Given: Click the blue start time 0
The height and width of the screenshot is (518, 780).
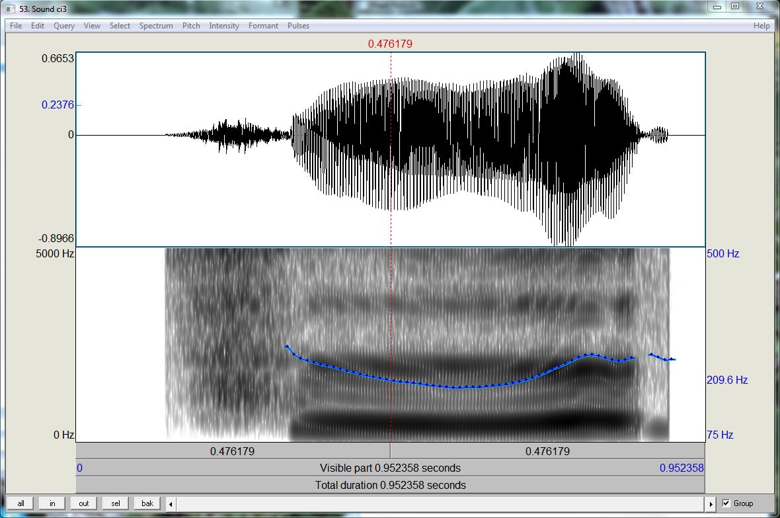Looking at the screenshot, I should point(79,468).
